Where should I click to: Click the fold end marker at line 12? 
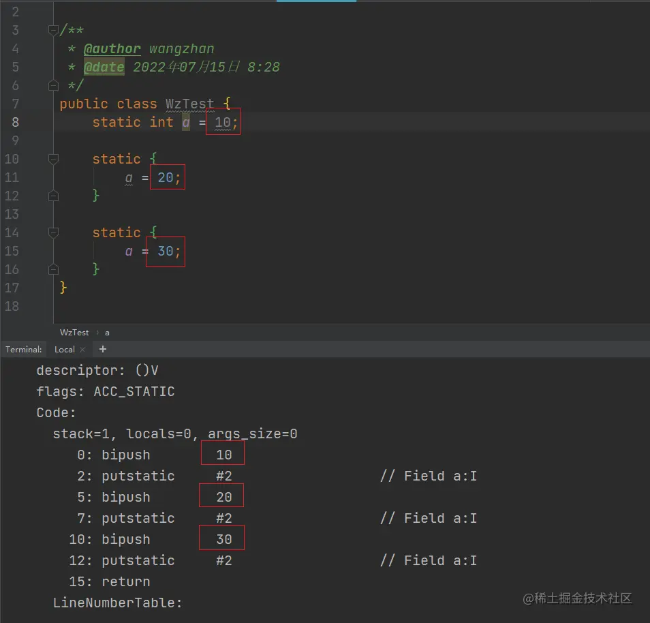point(53,196)
